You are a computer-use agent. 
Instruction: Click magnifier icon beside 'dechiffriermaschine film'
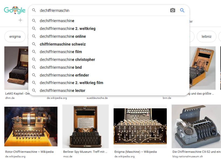click(x=34, y=52)
